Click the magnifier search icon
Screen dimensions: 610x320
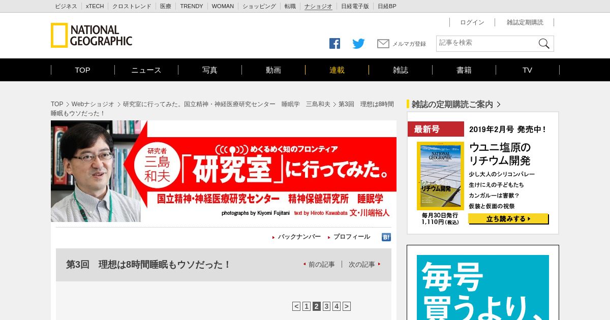pos(544,44)
